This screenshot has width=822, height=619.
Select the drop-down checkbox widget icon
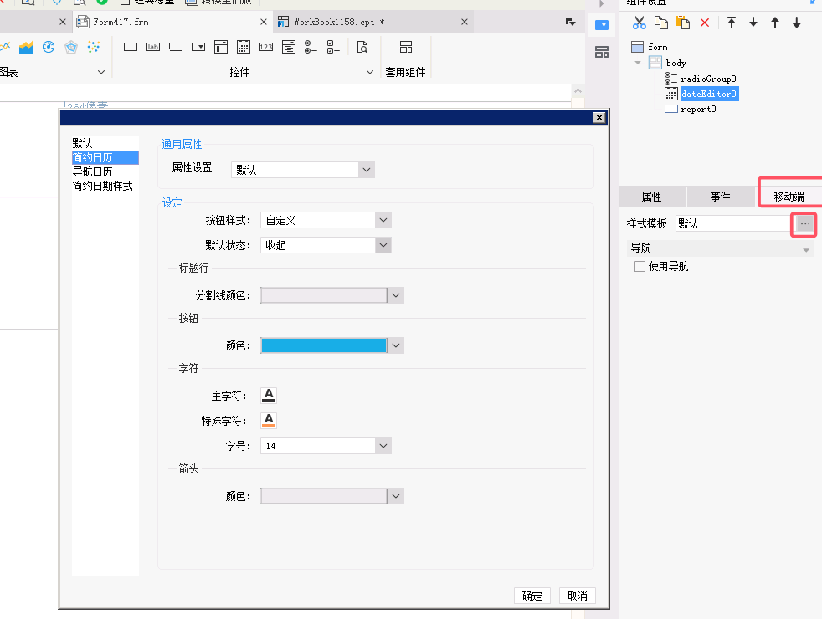(x=221, y=47)
